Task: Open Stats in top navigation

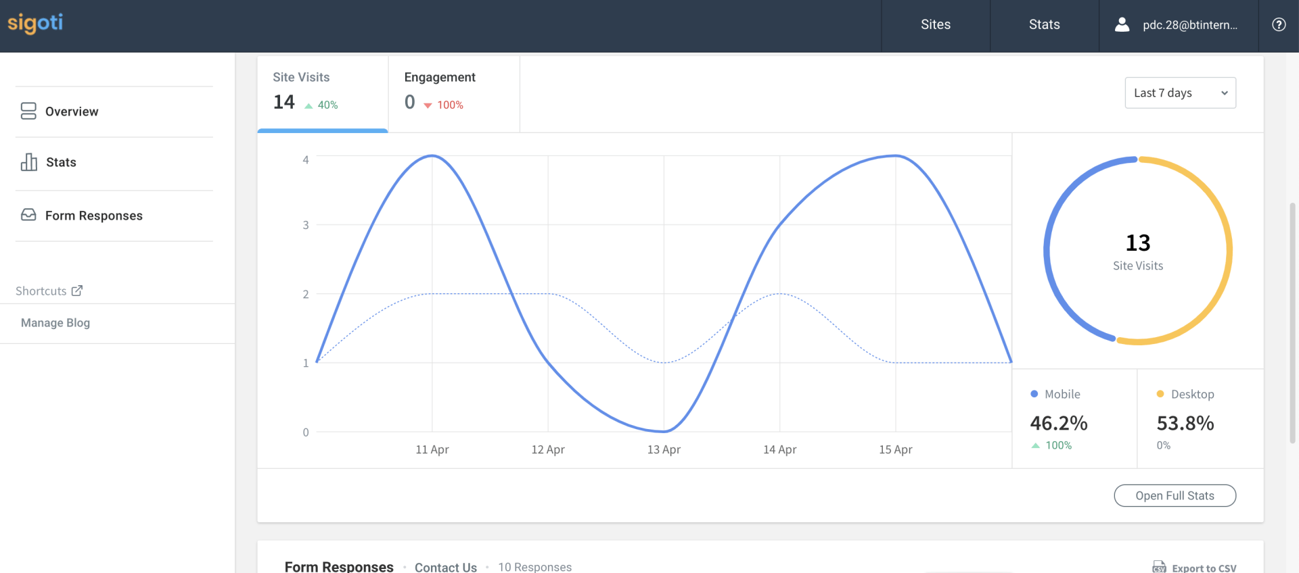Action: click(1044, 25)
